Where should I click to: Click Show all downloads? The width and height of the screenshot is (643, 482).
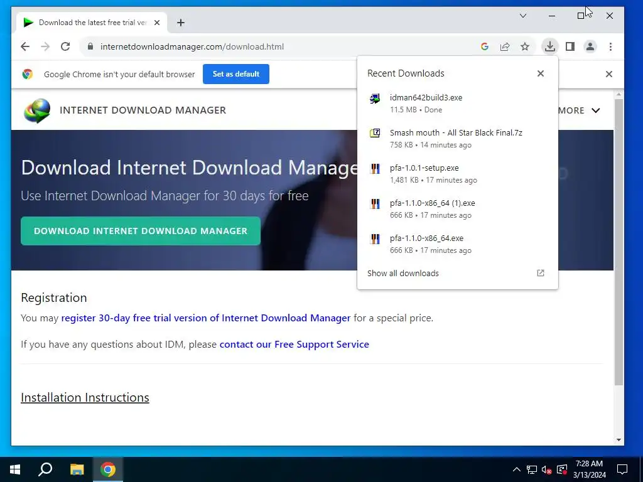pos(403,274)
